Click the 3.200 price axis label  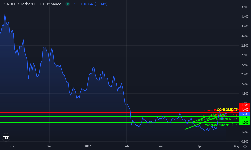point(245,26)
